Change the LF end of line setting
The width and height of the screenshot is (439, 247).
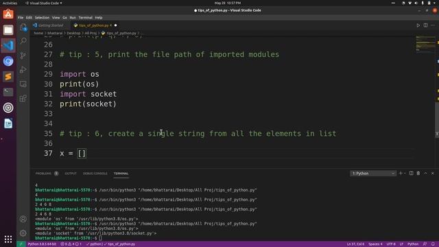[401, 244]
